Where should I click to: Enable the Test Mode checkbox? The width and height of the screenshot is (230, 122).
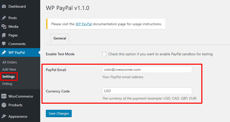pos(104,54)
